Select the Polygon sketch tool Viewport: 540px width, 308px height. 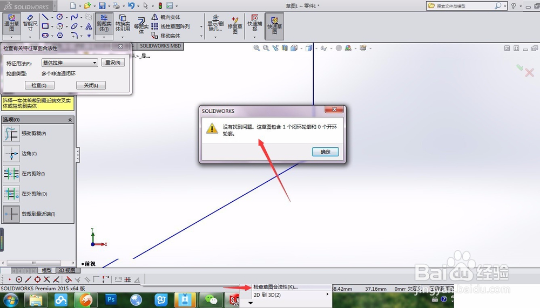60,35
